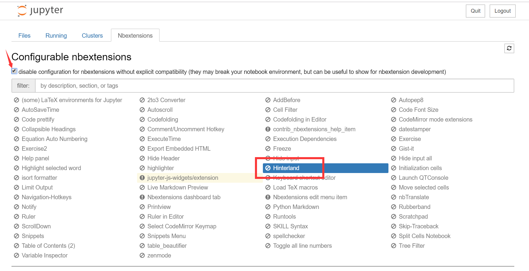
Task: Open the Scratchpad extension
Action: click(x=413, y=216)
